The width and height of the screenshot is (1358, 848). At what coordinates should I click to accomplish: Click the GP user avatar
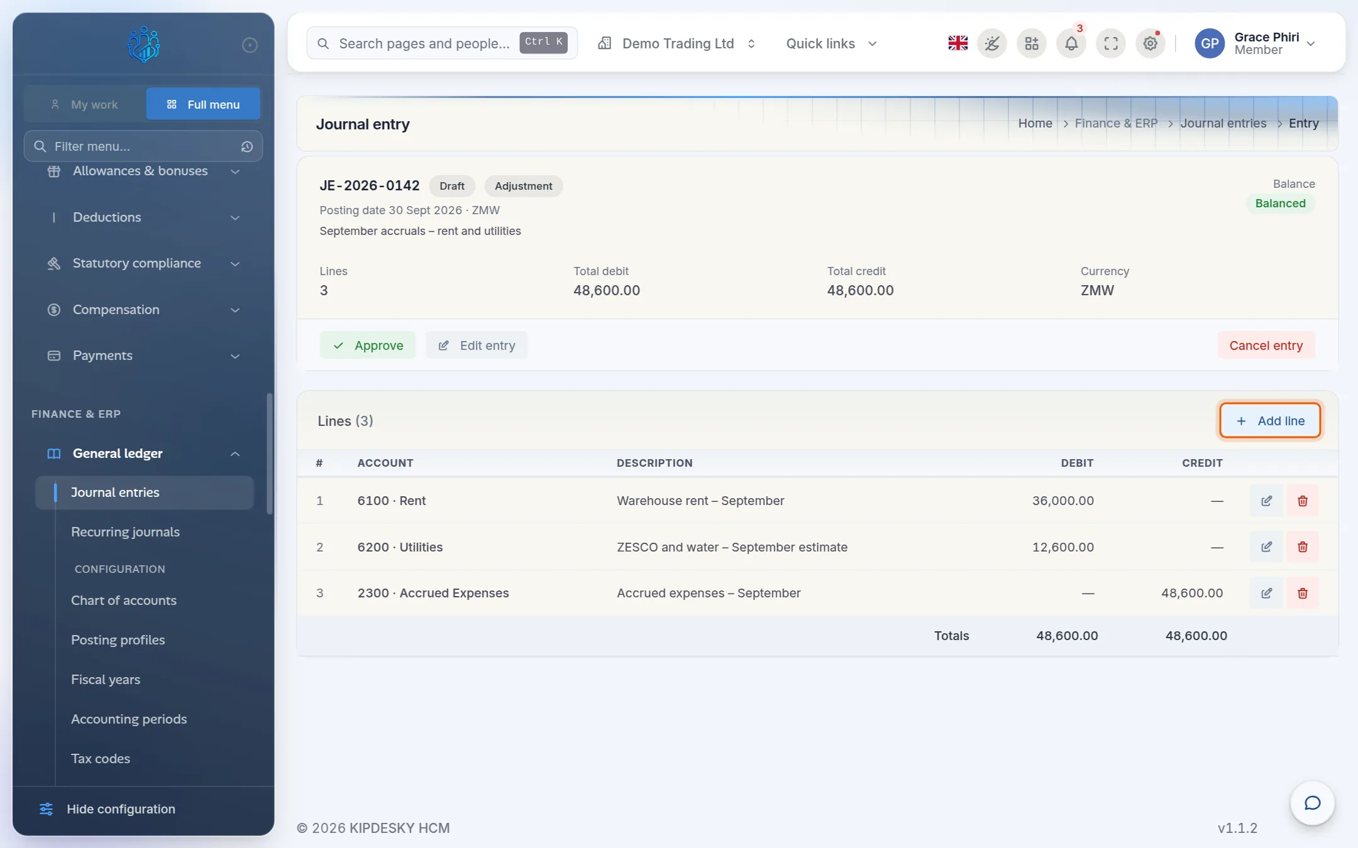[x=1210, y=43]
